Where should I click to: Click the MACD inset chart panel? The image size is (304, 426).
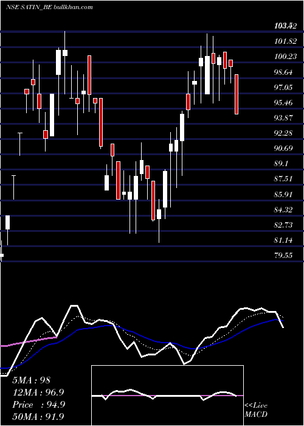[167, 396]
